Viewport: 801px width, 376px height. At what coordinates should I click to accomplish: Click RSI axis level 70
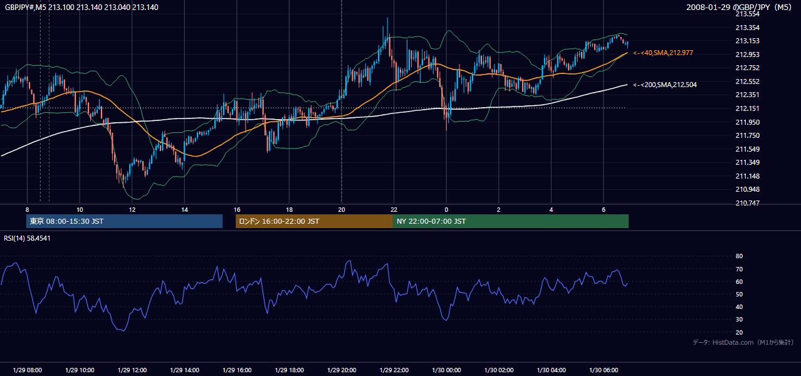pyautogui.click(x=739, y=269)
